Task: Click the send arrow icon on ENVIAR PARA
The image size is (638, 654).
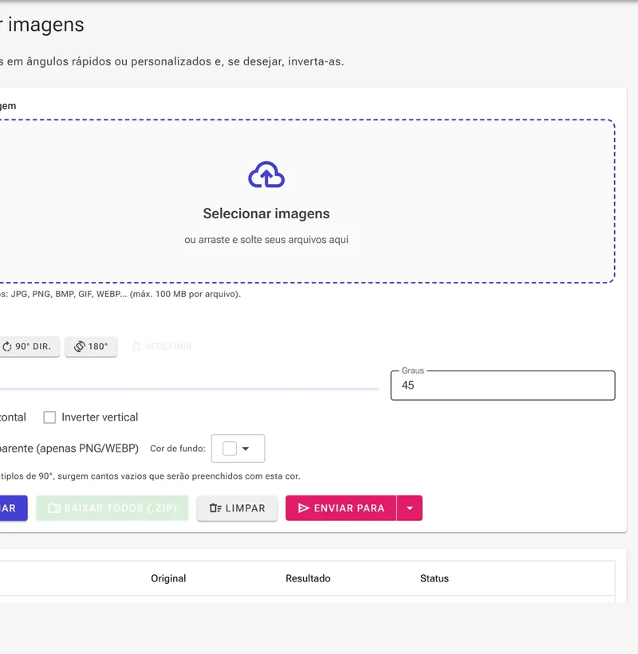Action: pyautogui.click(x=304, y=508)
